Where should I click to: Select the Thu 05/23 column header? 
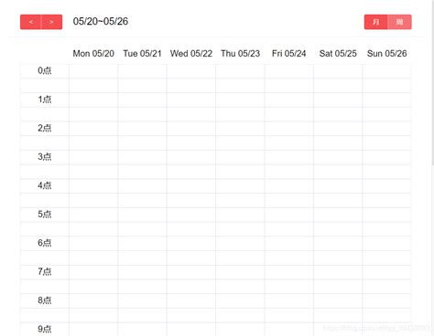coord(240,54)
